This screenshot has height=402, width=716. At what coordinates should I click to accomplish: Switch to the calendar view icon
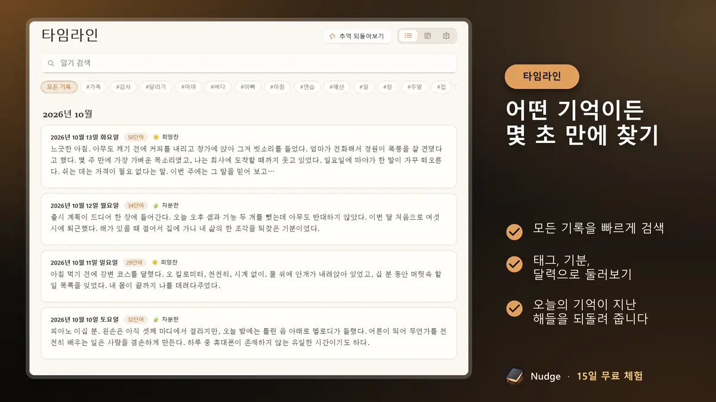click(x=427, y=36)
